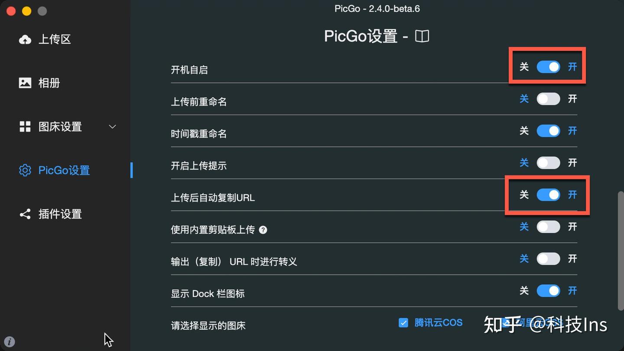This screenshot has height=351, width=624.
Task: Click the 图床设置 grid icon
Action: pyautogui.click(x=25, y=127)
